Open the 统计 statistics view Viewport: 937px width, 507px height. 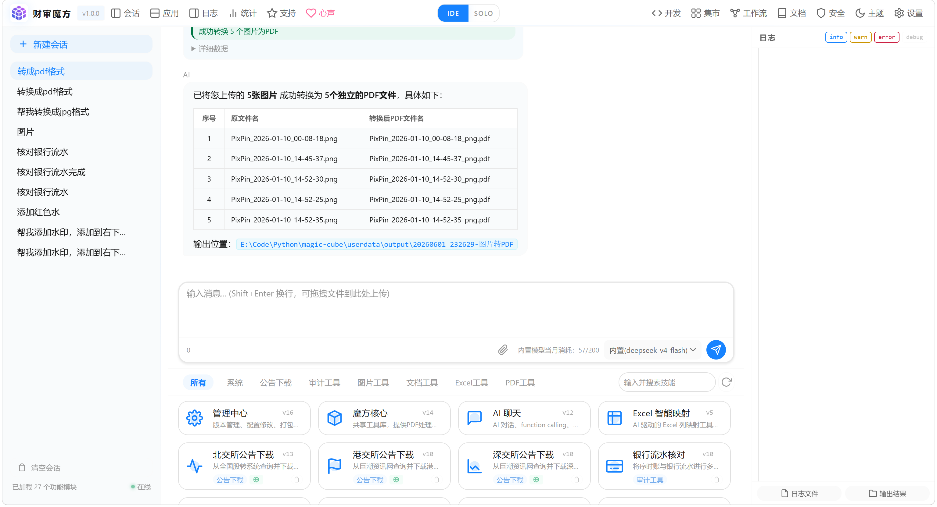click(242, 13)
